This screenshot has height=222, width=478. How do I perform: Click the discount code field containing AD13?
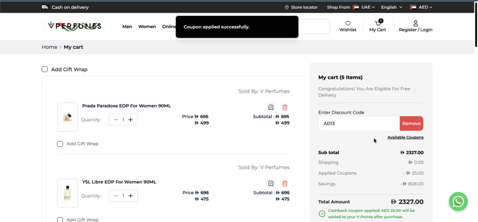coord(359,123)
